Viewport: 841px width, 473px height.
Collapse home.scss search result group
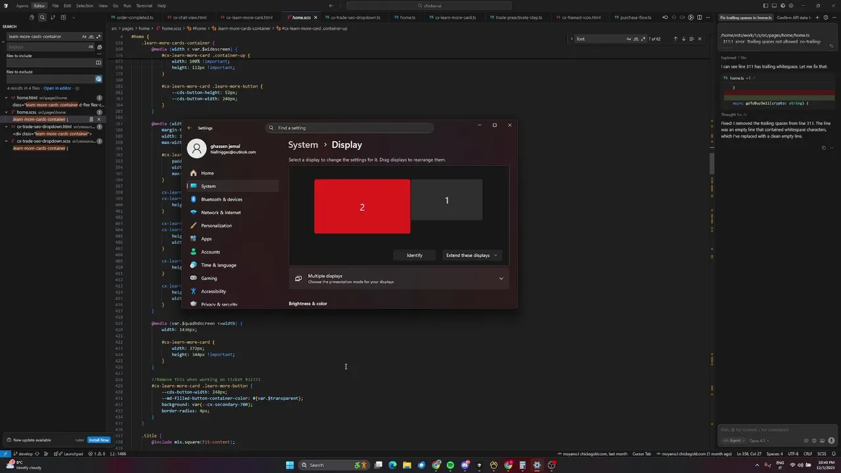[x=6, y=112]
